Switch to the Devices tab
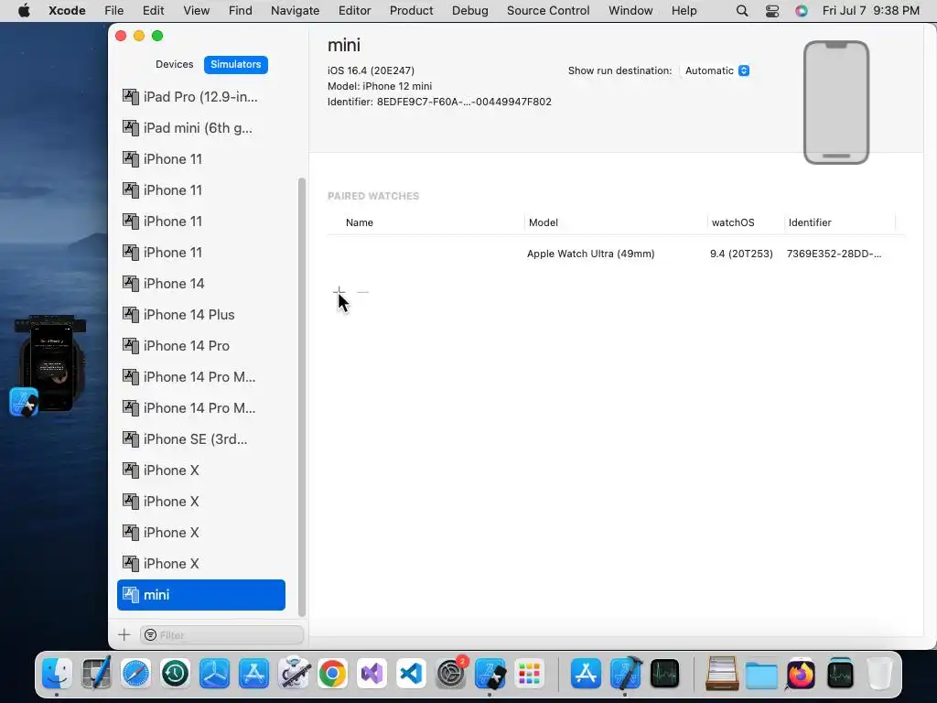The height and width of the screenshot is (703, 937). [x=175, y=65]
